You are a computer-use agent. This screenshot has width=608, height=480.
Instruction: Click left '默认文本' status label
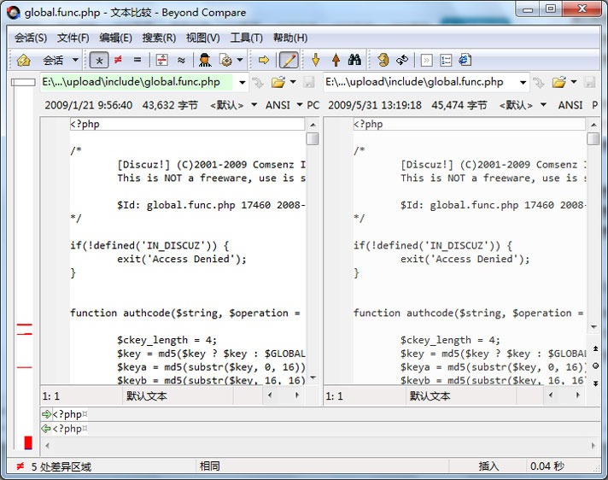pyautogui.click(x=147, y=395)
